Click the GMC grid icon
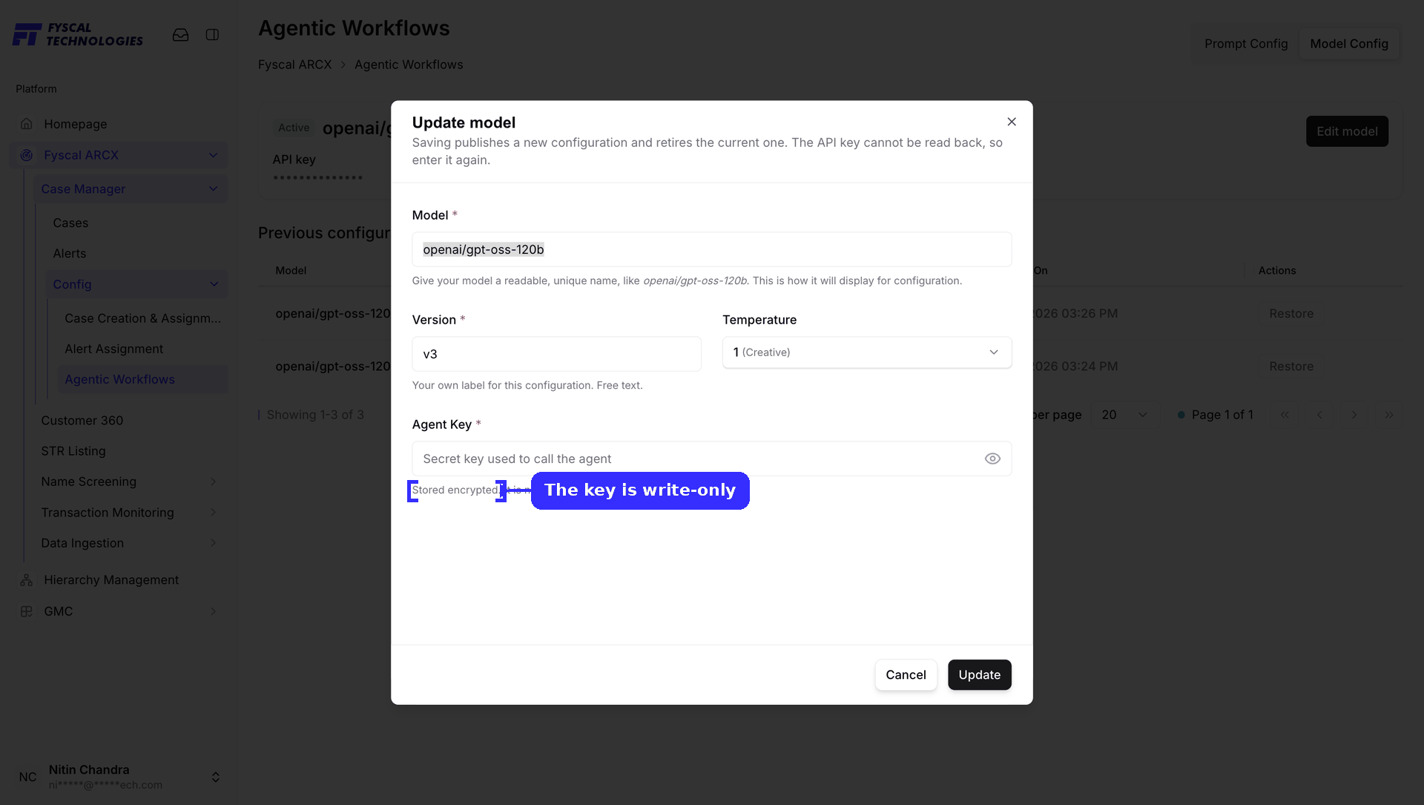This screenshot has width=1424, height=805. click(27, 611)
